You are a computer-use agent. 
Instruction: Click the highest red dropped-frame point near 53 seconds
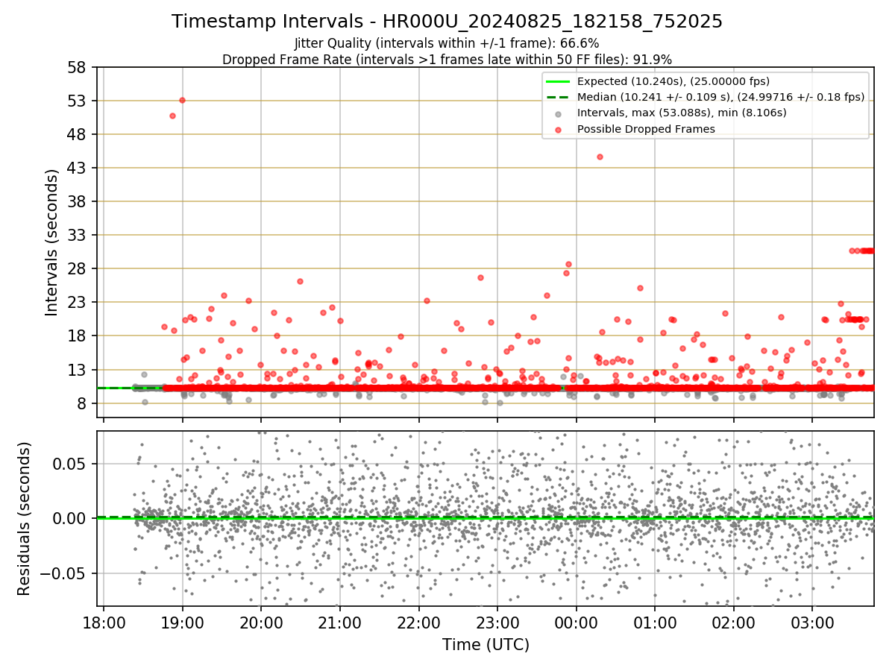pyautogui.click(x=182, y=100)
